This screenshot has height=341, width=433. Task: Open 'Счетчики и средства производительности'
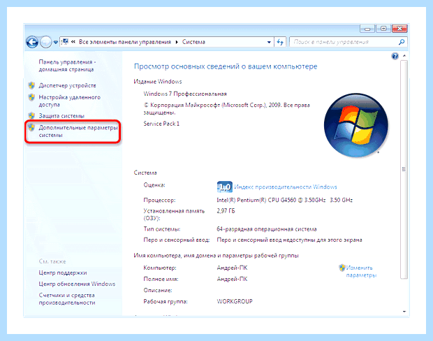click(x=67, y=299)
